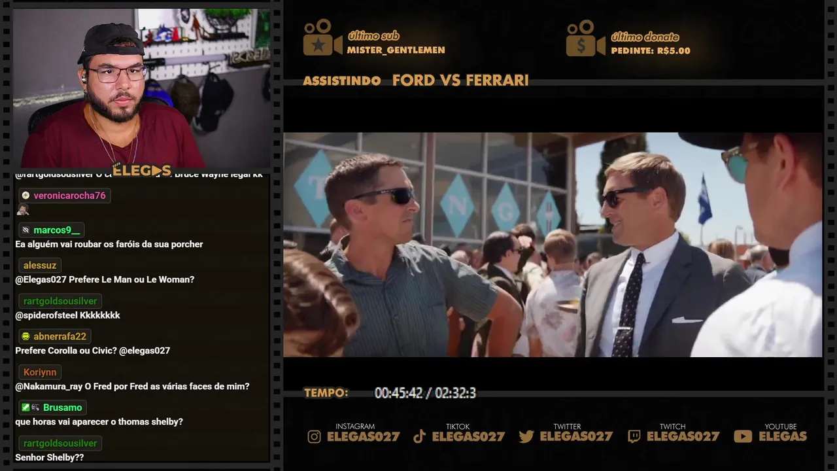The height and width of the screenshot is (471, 837).
Task: Click the @spiderofsteel Kkkkkkkk message
Action: click(x=67, y=315)
